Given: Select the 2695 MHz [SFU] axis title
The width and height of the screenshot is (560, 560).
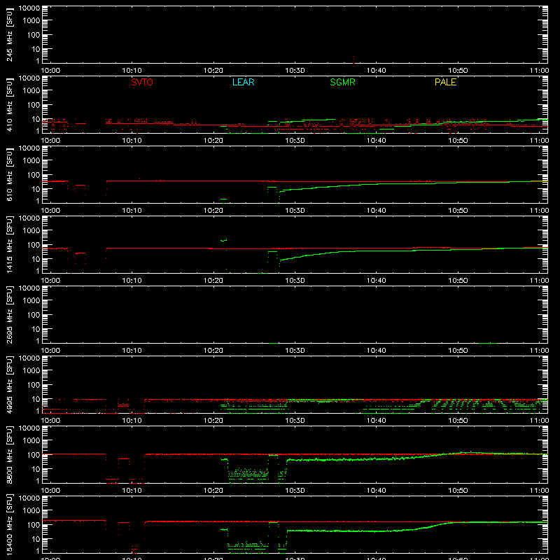Looking at the screenshot, I should click(9, 314).
